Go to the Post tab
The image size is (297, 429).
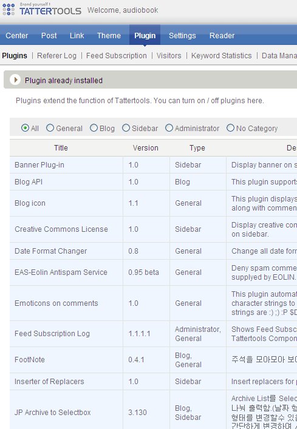point(49,36)
